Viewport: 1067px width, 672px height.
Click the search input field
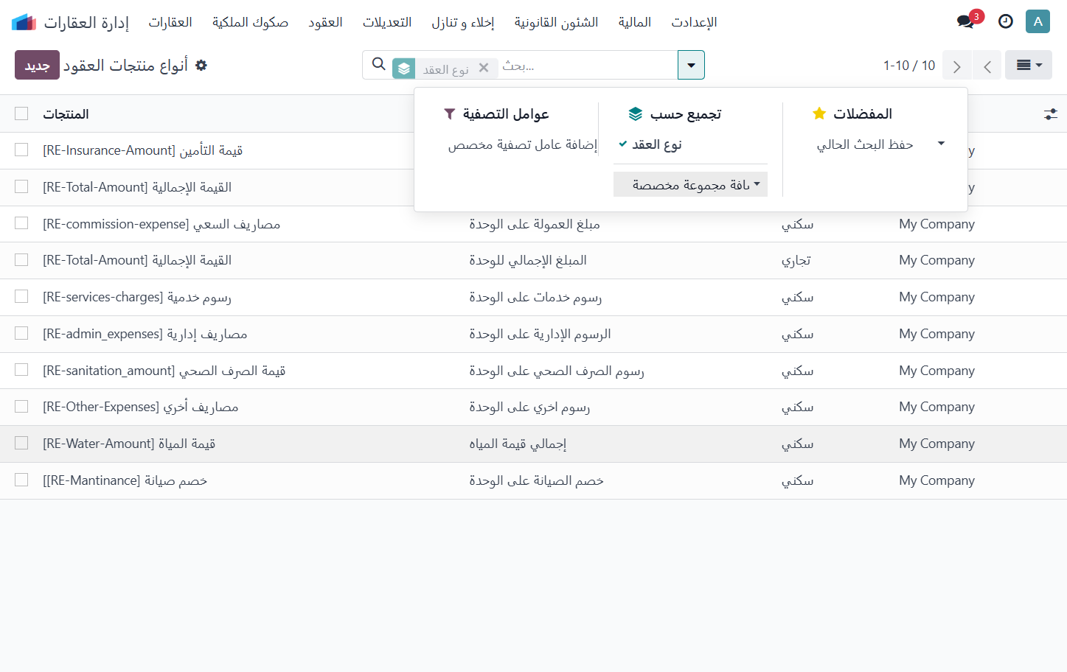pyautogui.click(x=586, y=66)
